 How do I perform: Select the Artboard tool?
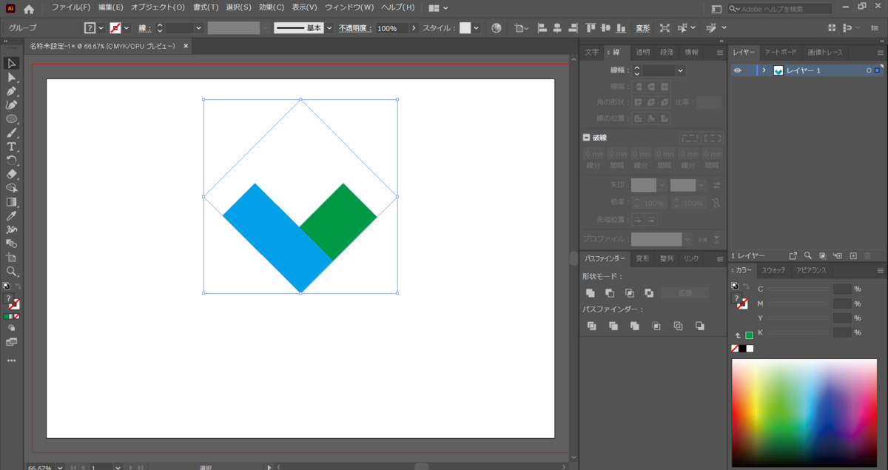click(x=11, y=258)
